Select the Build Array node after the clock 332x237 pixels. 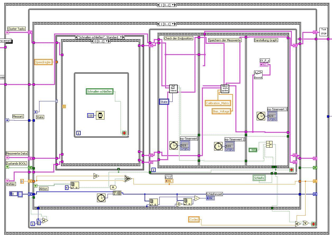coord(117,193)
